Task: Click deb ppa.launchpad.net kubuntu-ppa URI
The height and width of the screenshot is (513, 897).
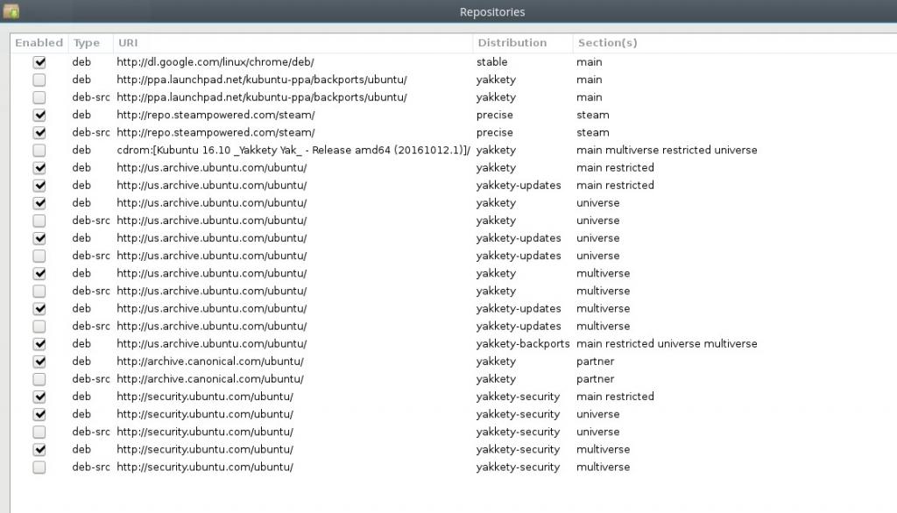Action: click(261, 80)
